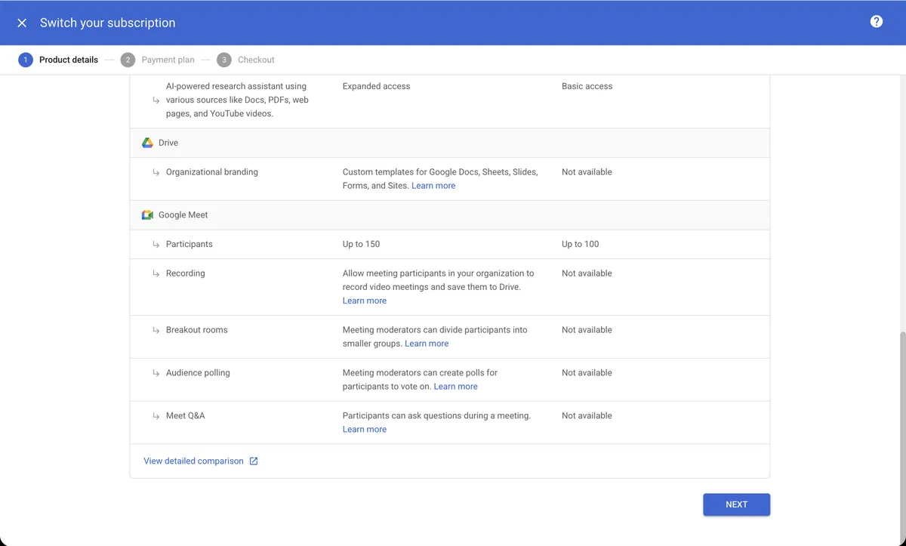Open View detailed comparison link
The width and height of the screenshot is (906, 546).
pos(194,461)
